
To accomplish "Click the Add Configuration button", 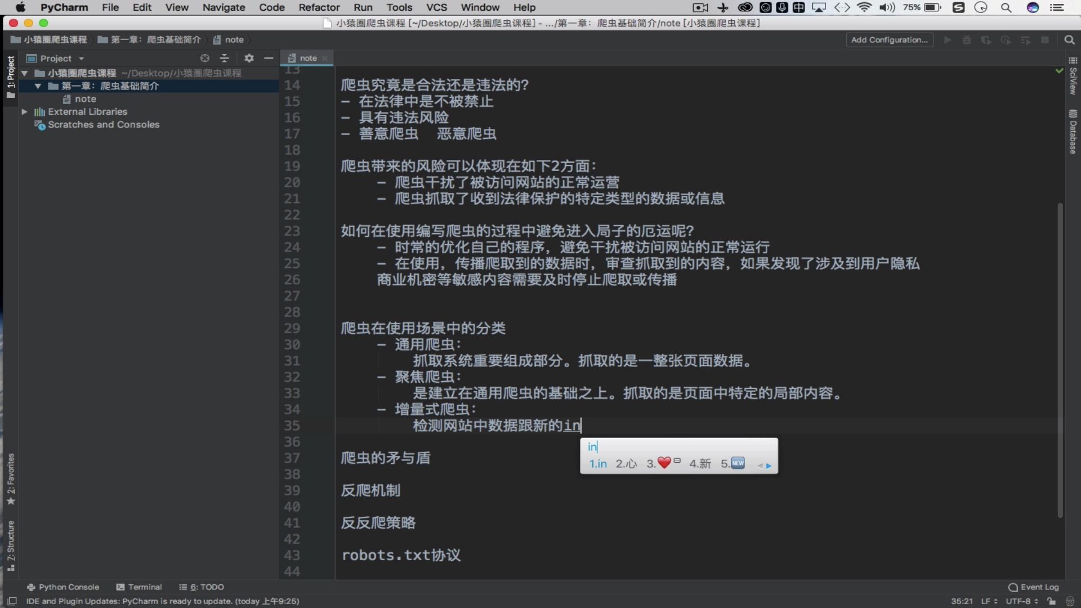I will pos(890,40).
